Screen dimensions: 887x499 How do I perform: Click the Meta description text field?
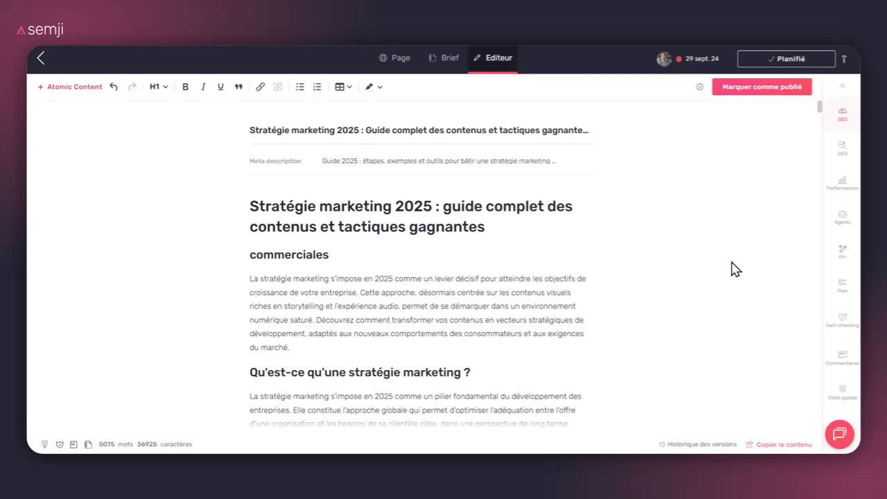[x=437, y=160]
